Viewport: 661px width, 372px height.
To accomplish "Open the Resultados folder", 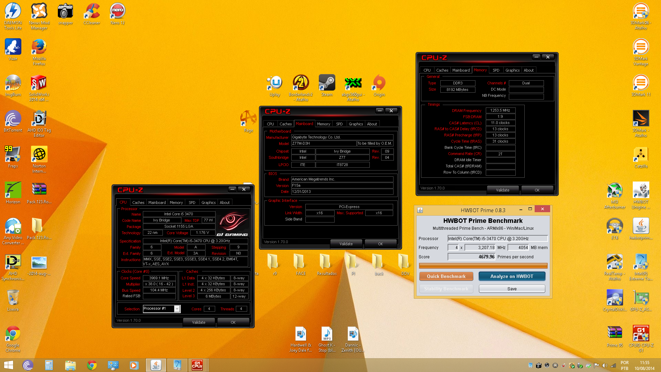I will [x=327, y=265].
